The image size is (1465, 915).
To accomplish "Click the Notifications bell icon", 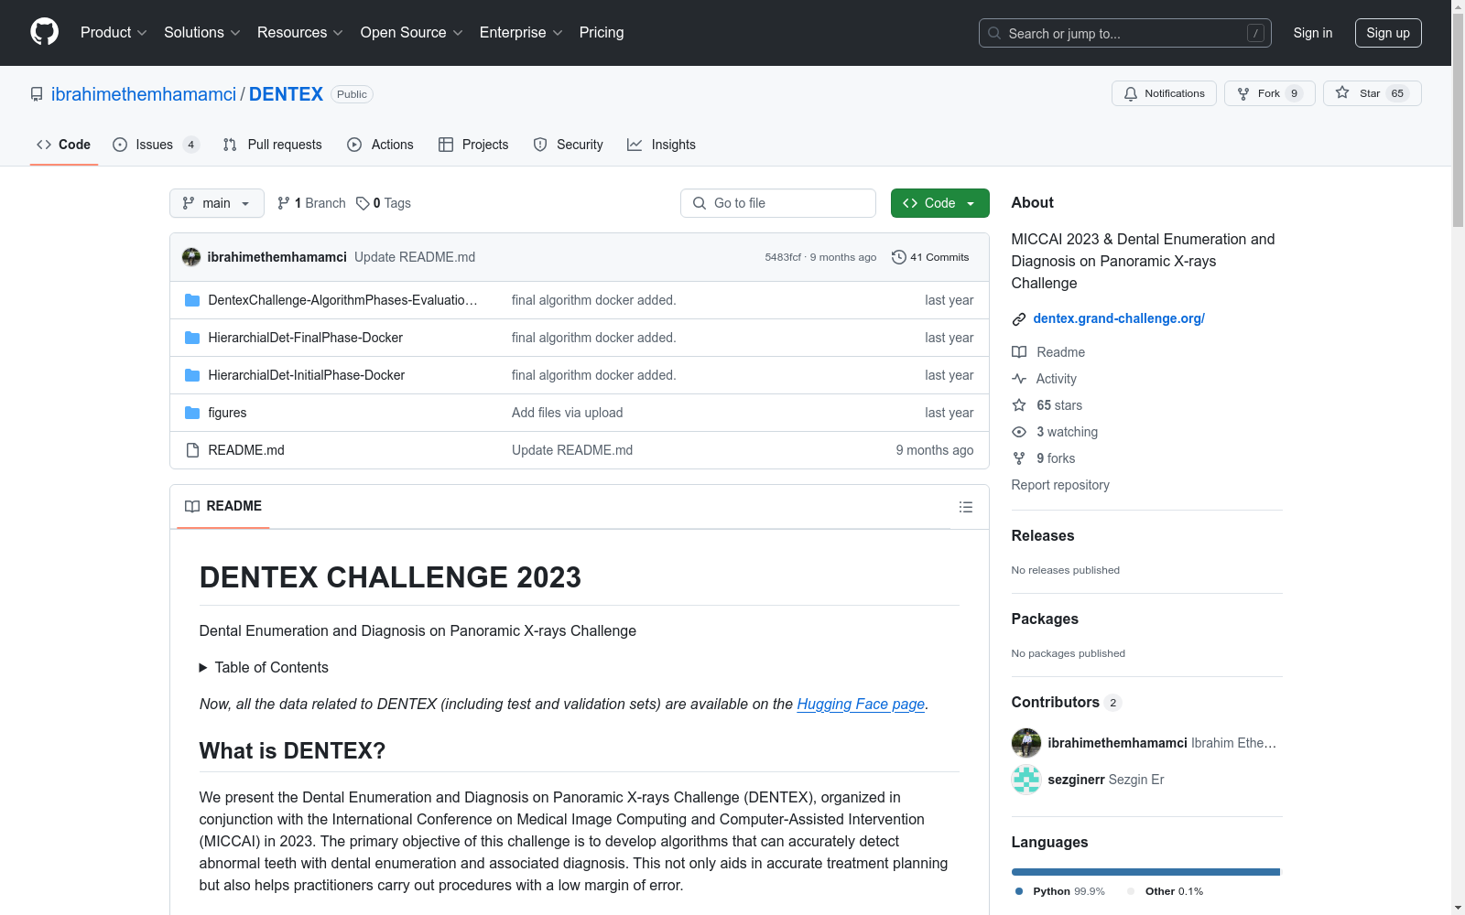I will coord(1131,93).
